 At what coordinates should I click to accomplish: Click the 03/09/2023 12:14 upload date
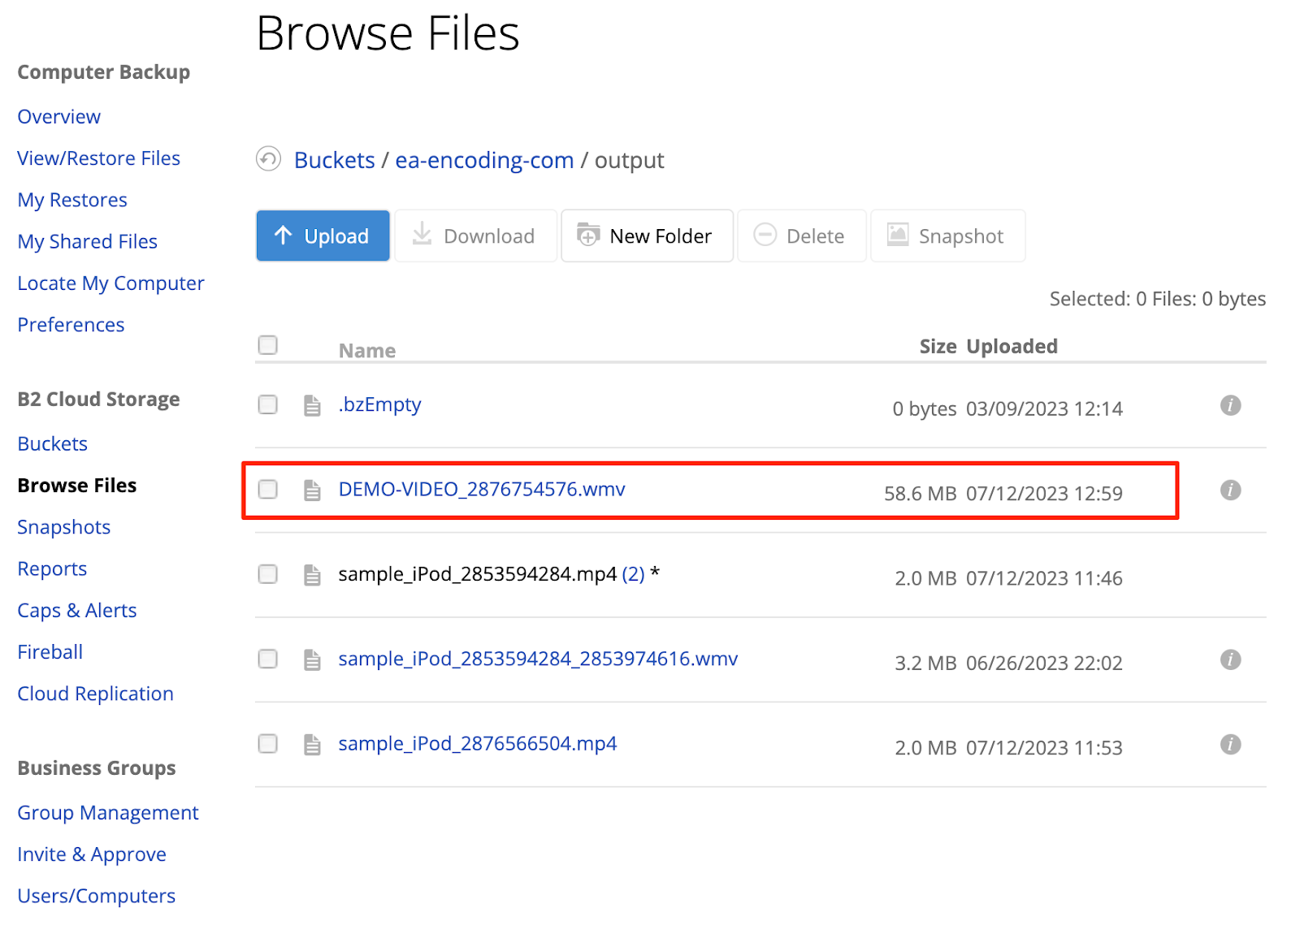coord(1044,409)
